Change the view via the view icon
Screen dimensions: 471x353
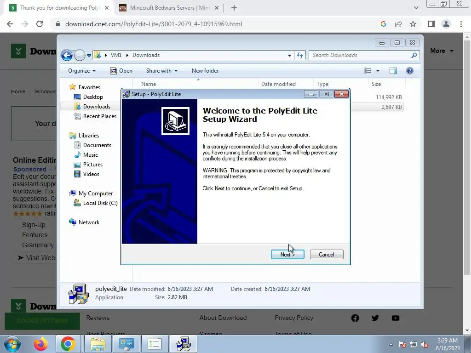(x=368, y=71)
